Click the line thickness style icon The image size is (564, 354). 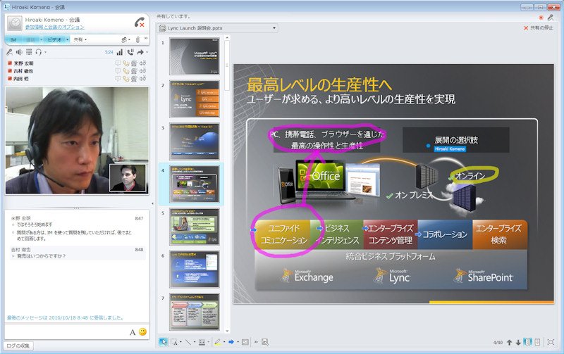point(202,342)
